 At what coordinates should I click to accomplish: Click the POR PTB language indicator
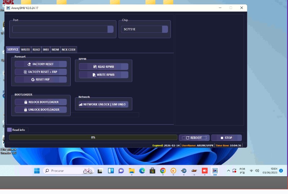pos(242,171)
